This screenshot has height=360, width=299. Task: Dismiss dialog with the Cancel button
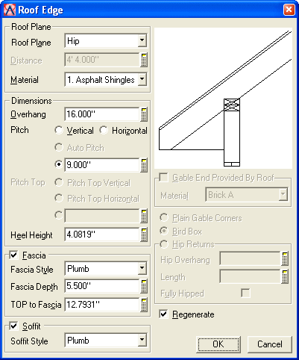(270, 344)
